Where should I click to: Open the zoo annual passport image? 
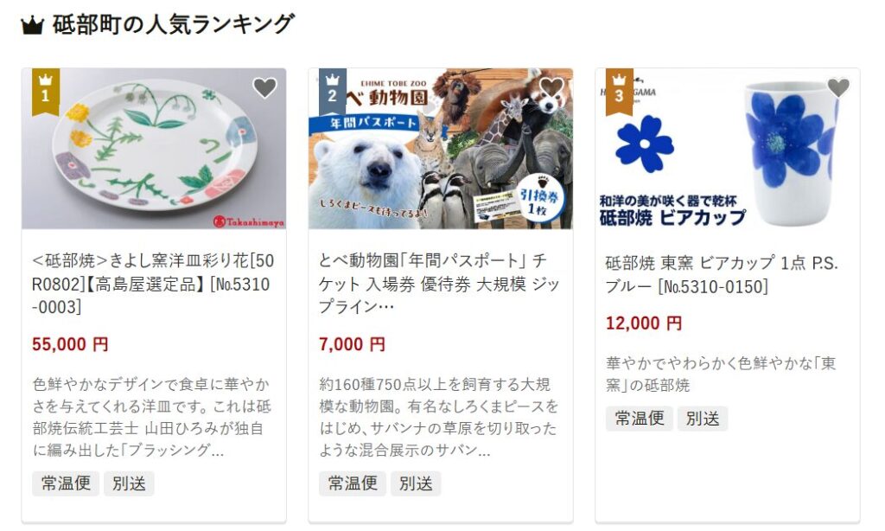(441, 149)
